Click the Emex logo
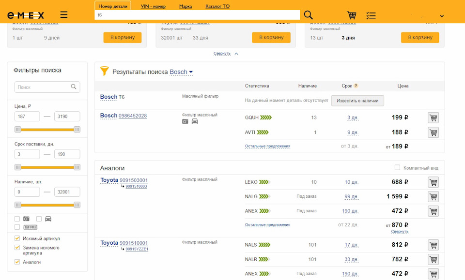This screenshot has width=465, height=280. tap(26, 15)
